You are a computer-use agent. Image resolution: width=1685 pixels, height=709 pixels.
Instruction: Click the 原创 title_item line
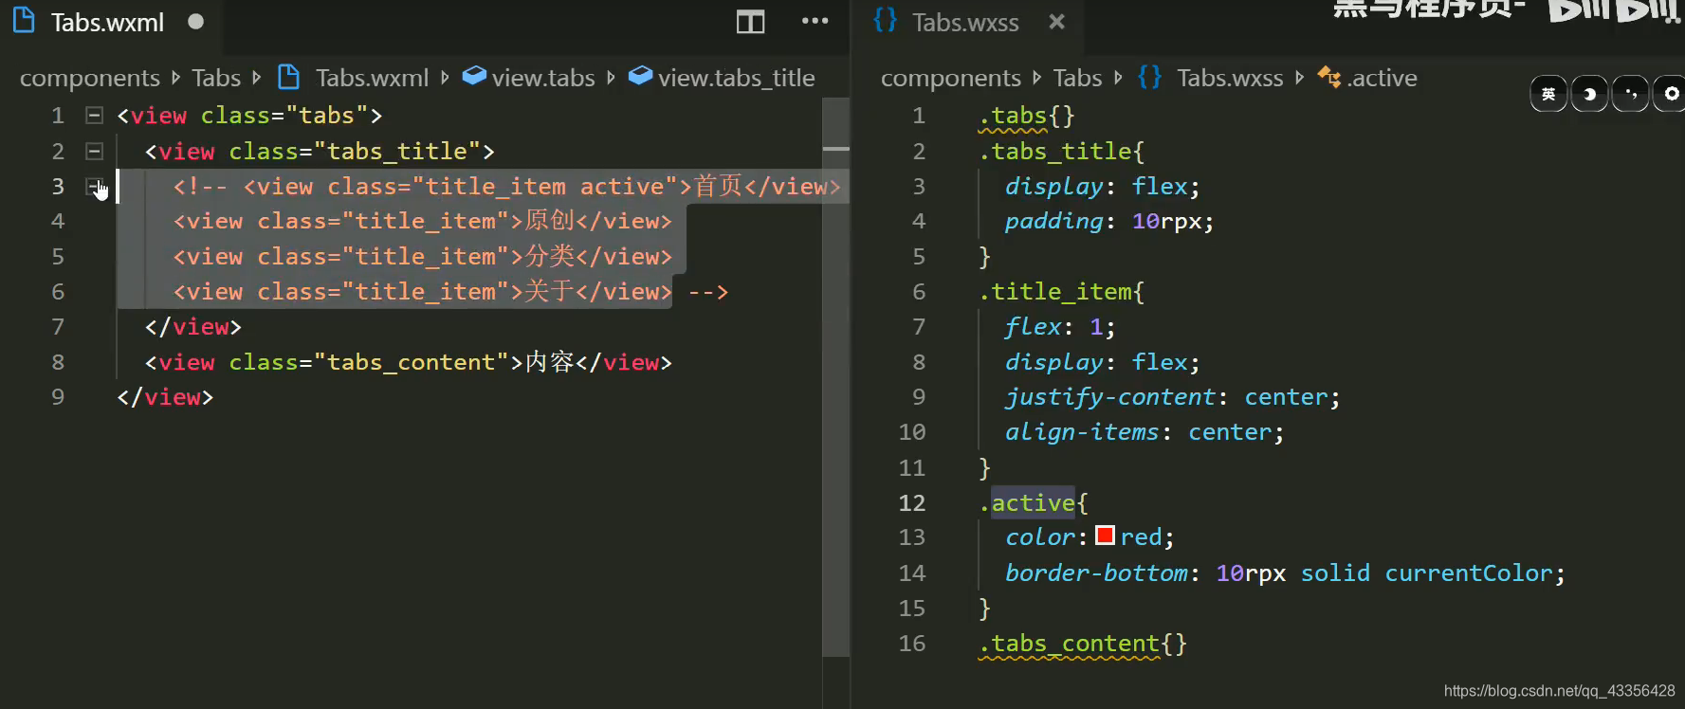tap(422, 222)
